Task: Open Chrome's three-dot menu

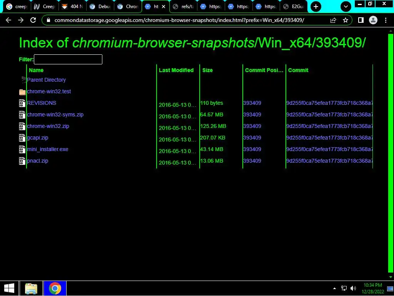Action: coord(386,20)
